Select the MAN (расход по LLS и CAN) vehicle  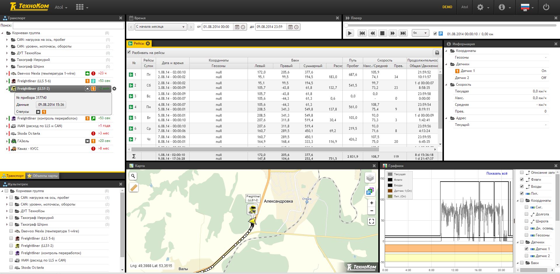pos(40,126)
